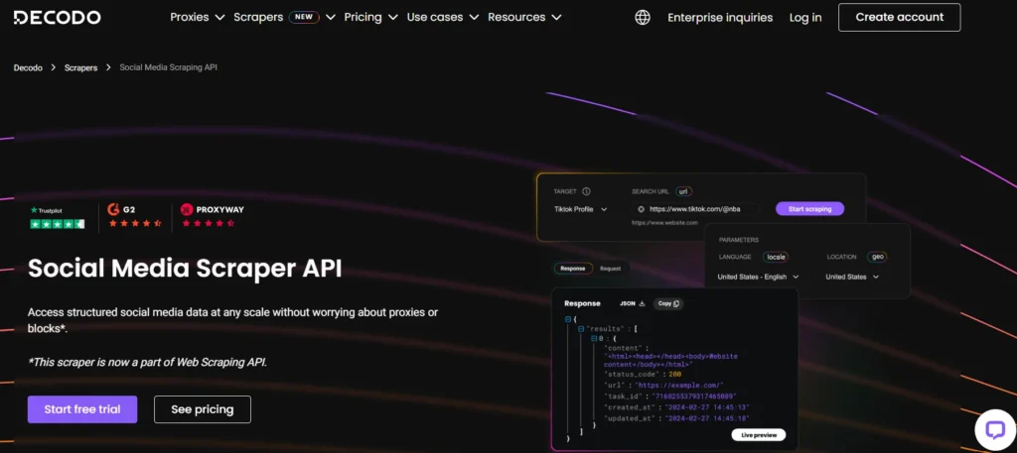Click the NEW badge beside Scrapers

304,18
